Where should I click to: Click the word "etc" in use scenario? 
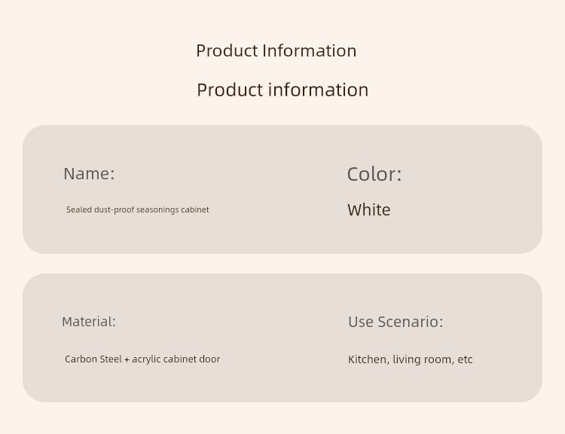coord(466,359)
